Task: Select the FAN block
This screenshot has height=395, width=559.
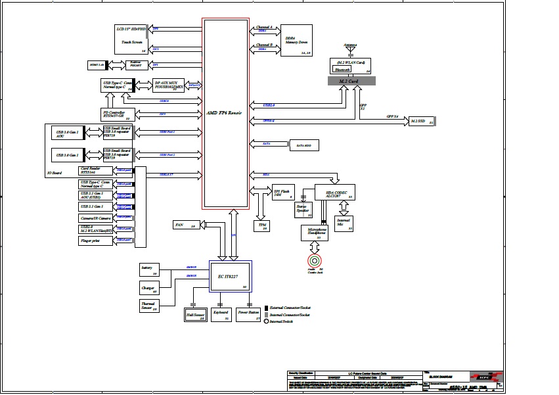Action: pos(187,225)
